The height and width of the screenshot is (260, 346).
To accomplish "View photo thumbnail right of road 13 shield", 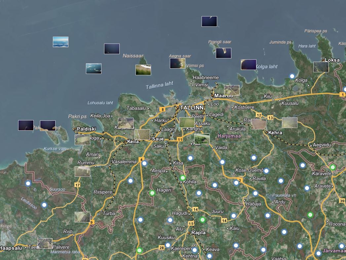I will coord(290,123).
